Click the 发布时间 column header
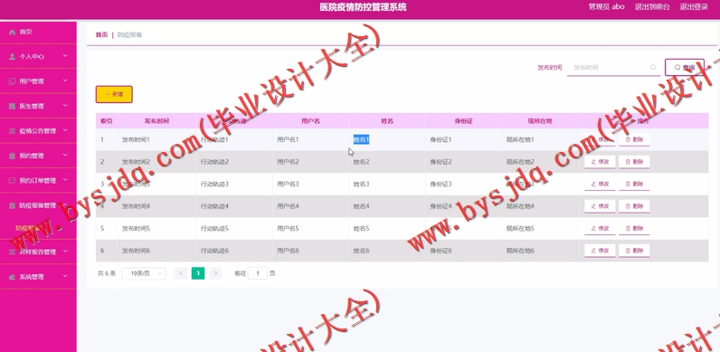This screenshot has width=720, height=352. coord(156,121)
